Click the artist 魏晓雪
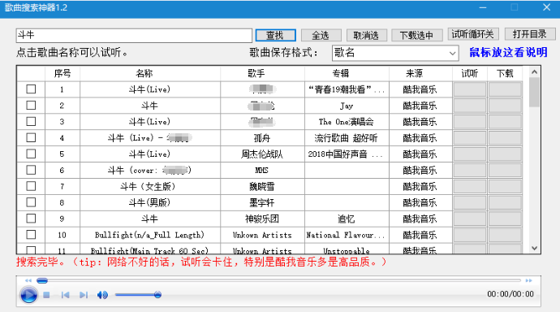 pyautogui.click(x=262, y=187)
